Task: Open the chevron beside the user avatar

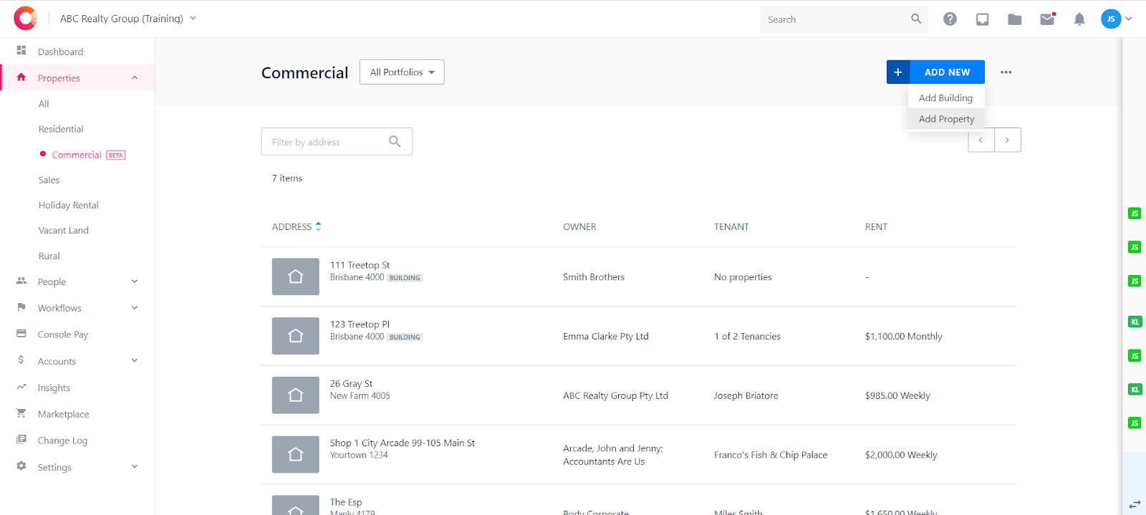Action: [x=1129, y=19]
